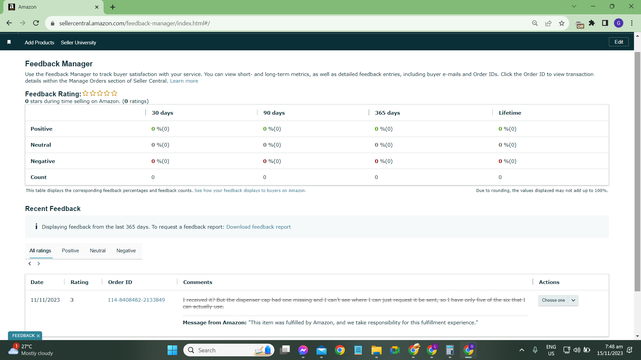
Task: Click the ENG US language indicator
Action: 551,350
